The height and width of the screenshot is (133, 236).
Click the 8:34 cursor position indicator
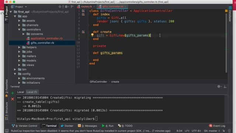click(179, 131)
